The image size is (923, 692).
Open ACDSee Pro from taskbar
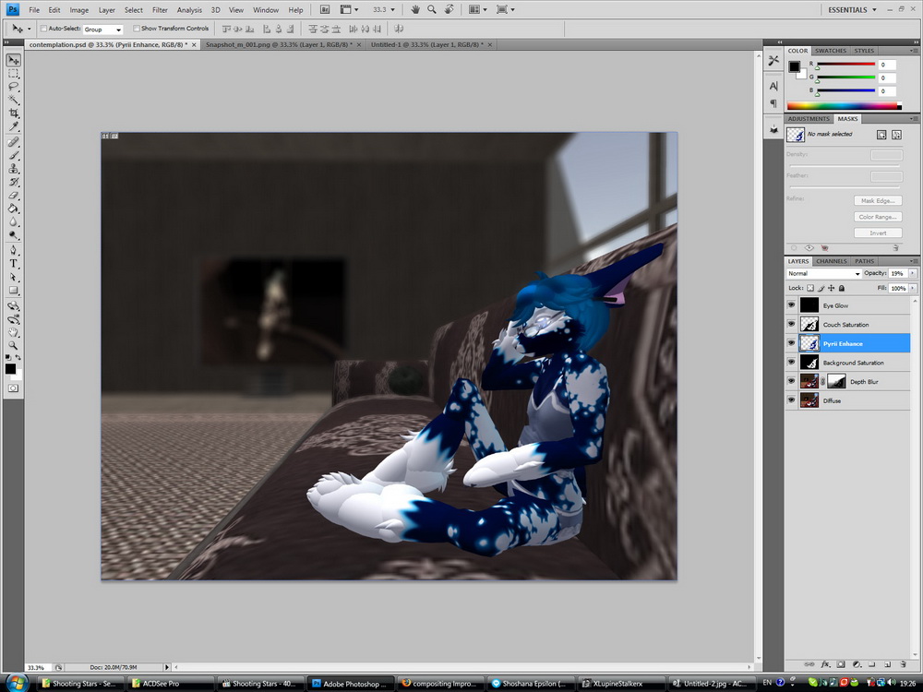172,683
